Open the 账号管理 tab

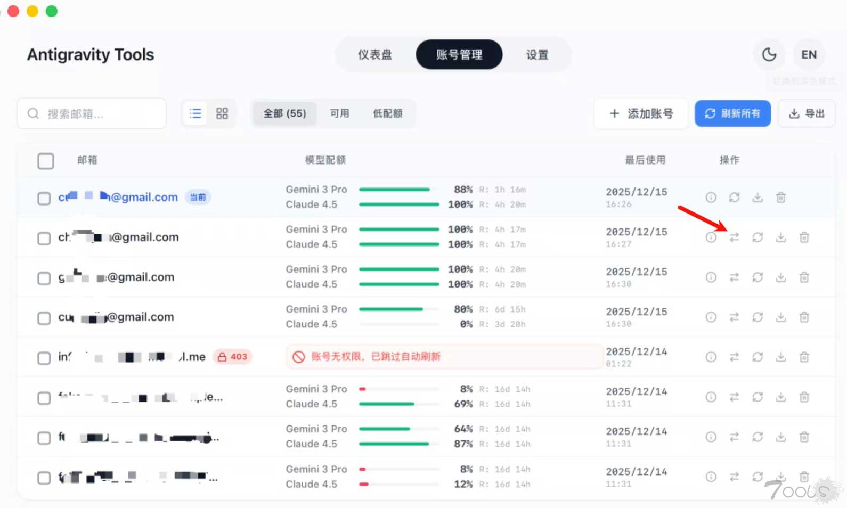click(x=459, y=54)
